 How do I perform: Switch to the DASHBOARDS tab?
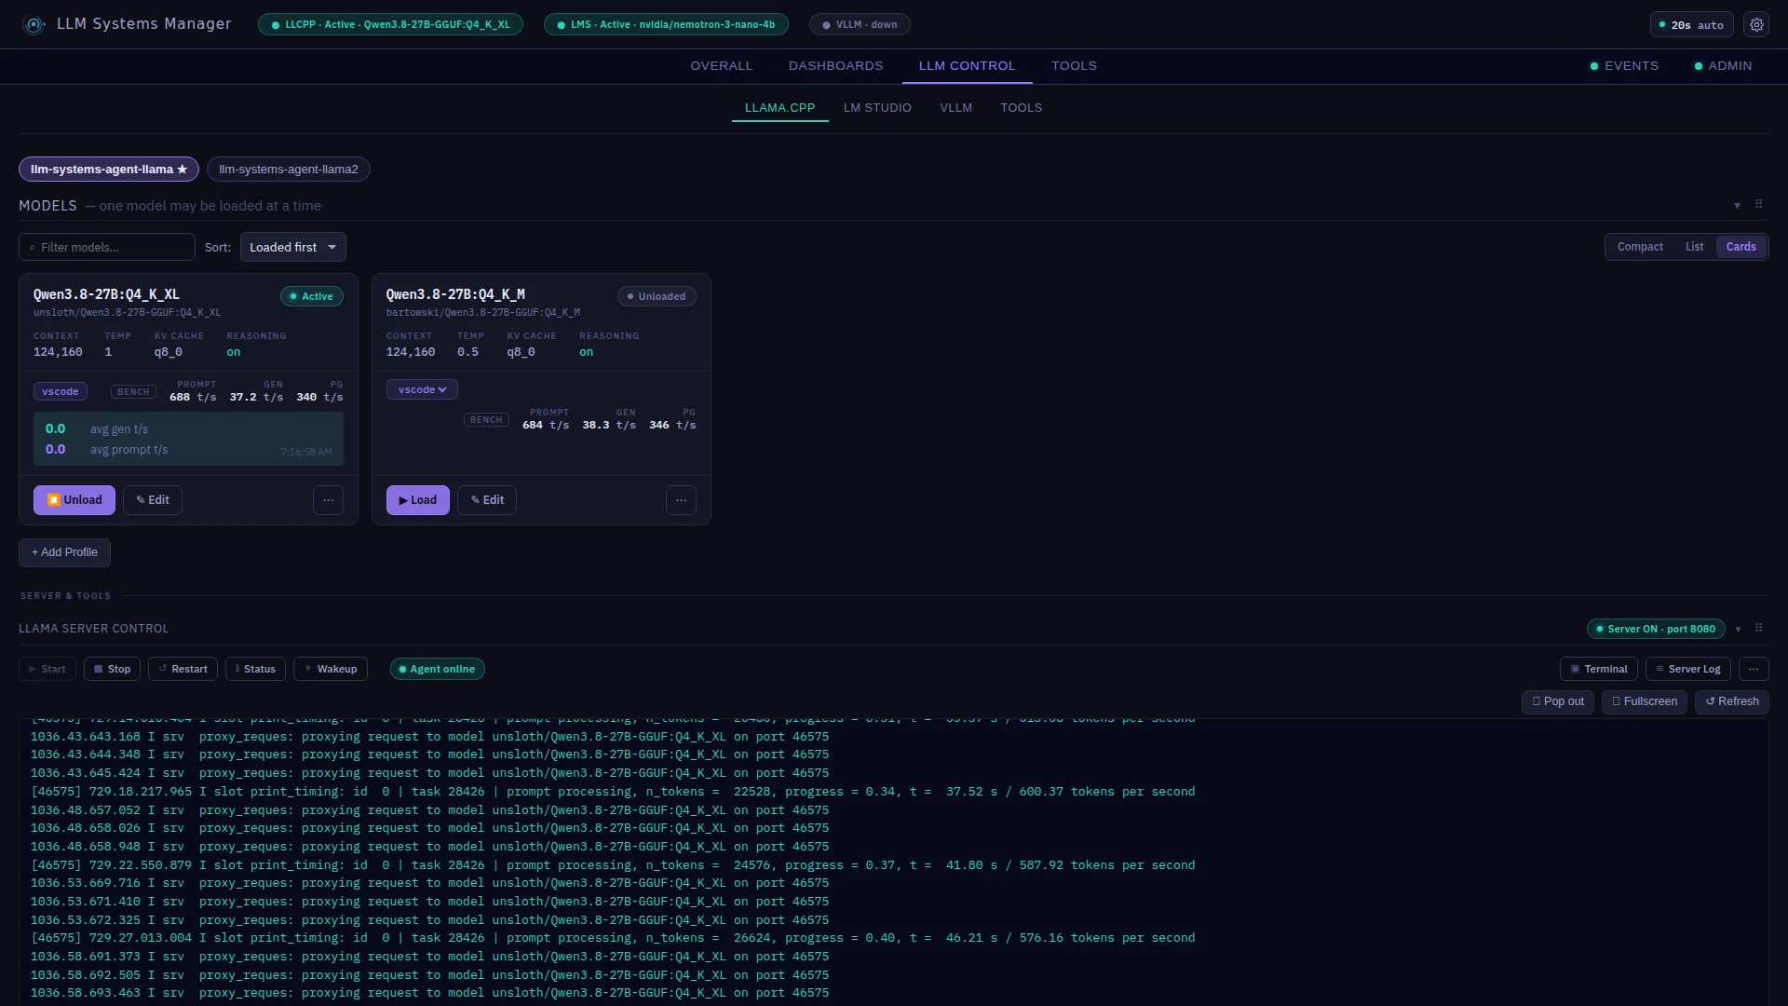[x=835, y=66]
